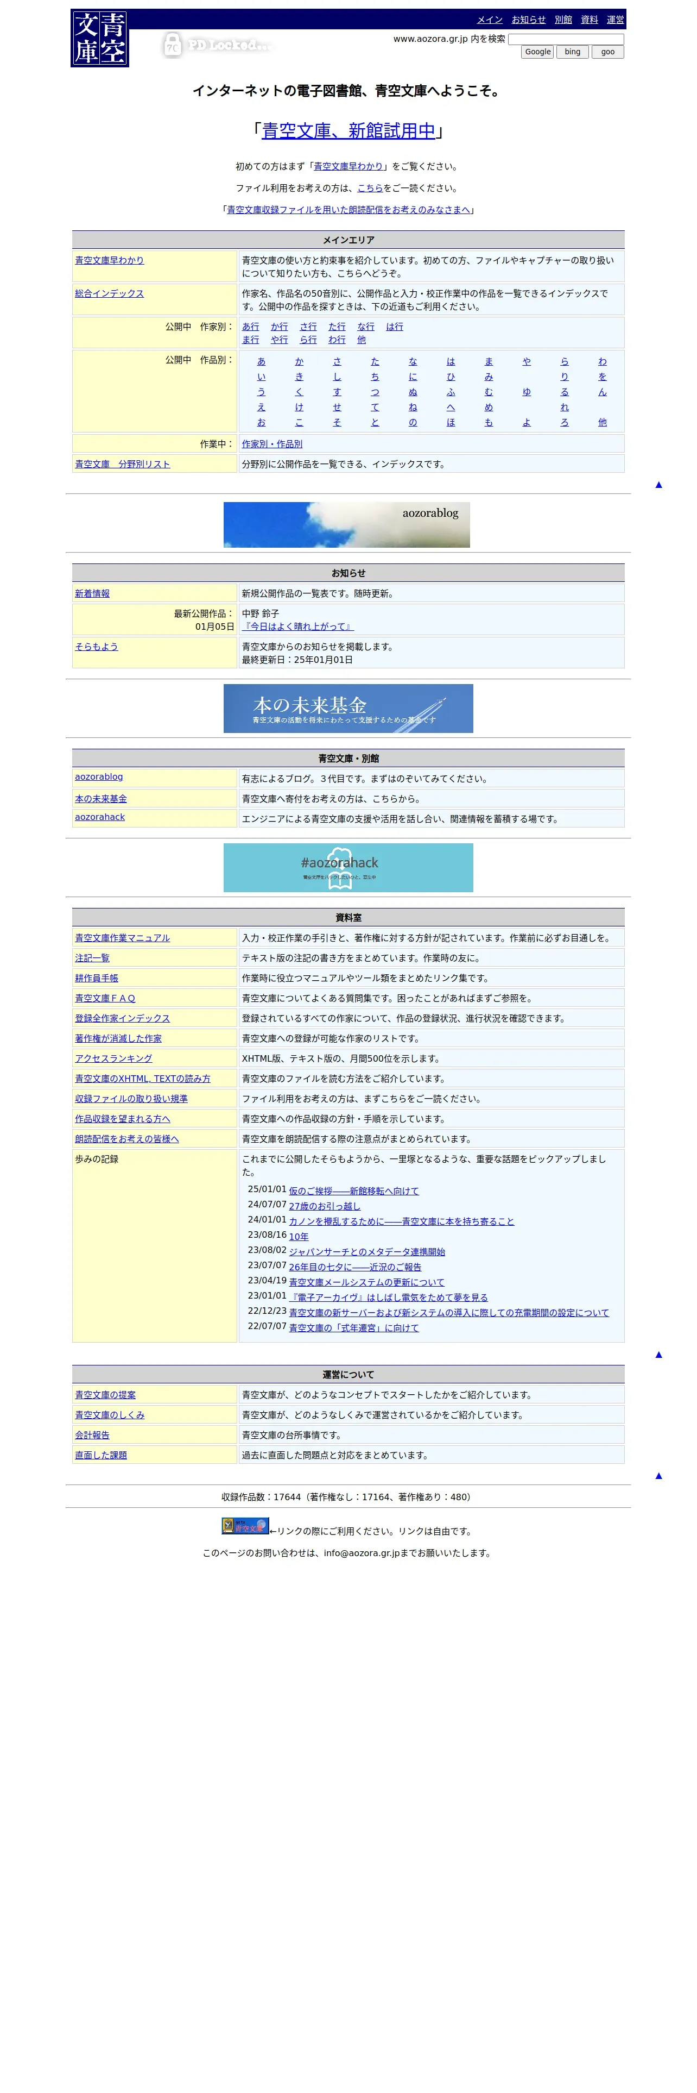Open ジャパンサーチとのメタデータ連携開始 entry
This screenshot has height=2093, width=697.
[x=367, y=1252]
